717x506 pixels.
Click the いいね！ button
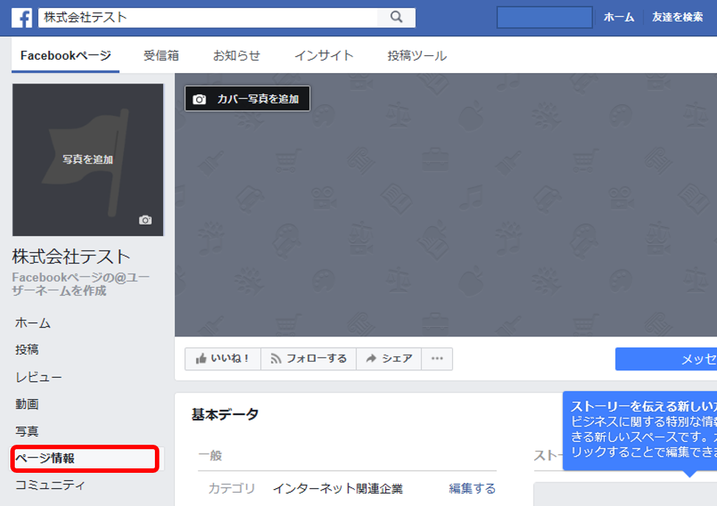point(223,358)
